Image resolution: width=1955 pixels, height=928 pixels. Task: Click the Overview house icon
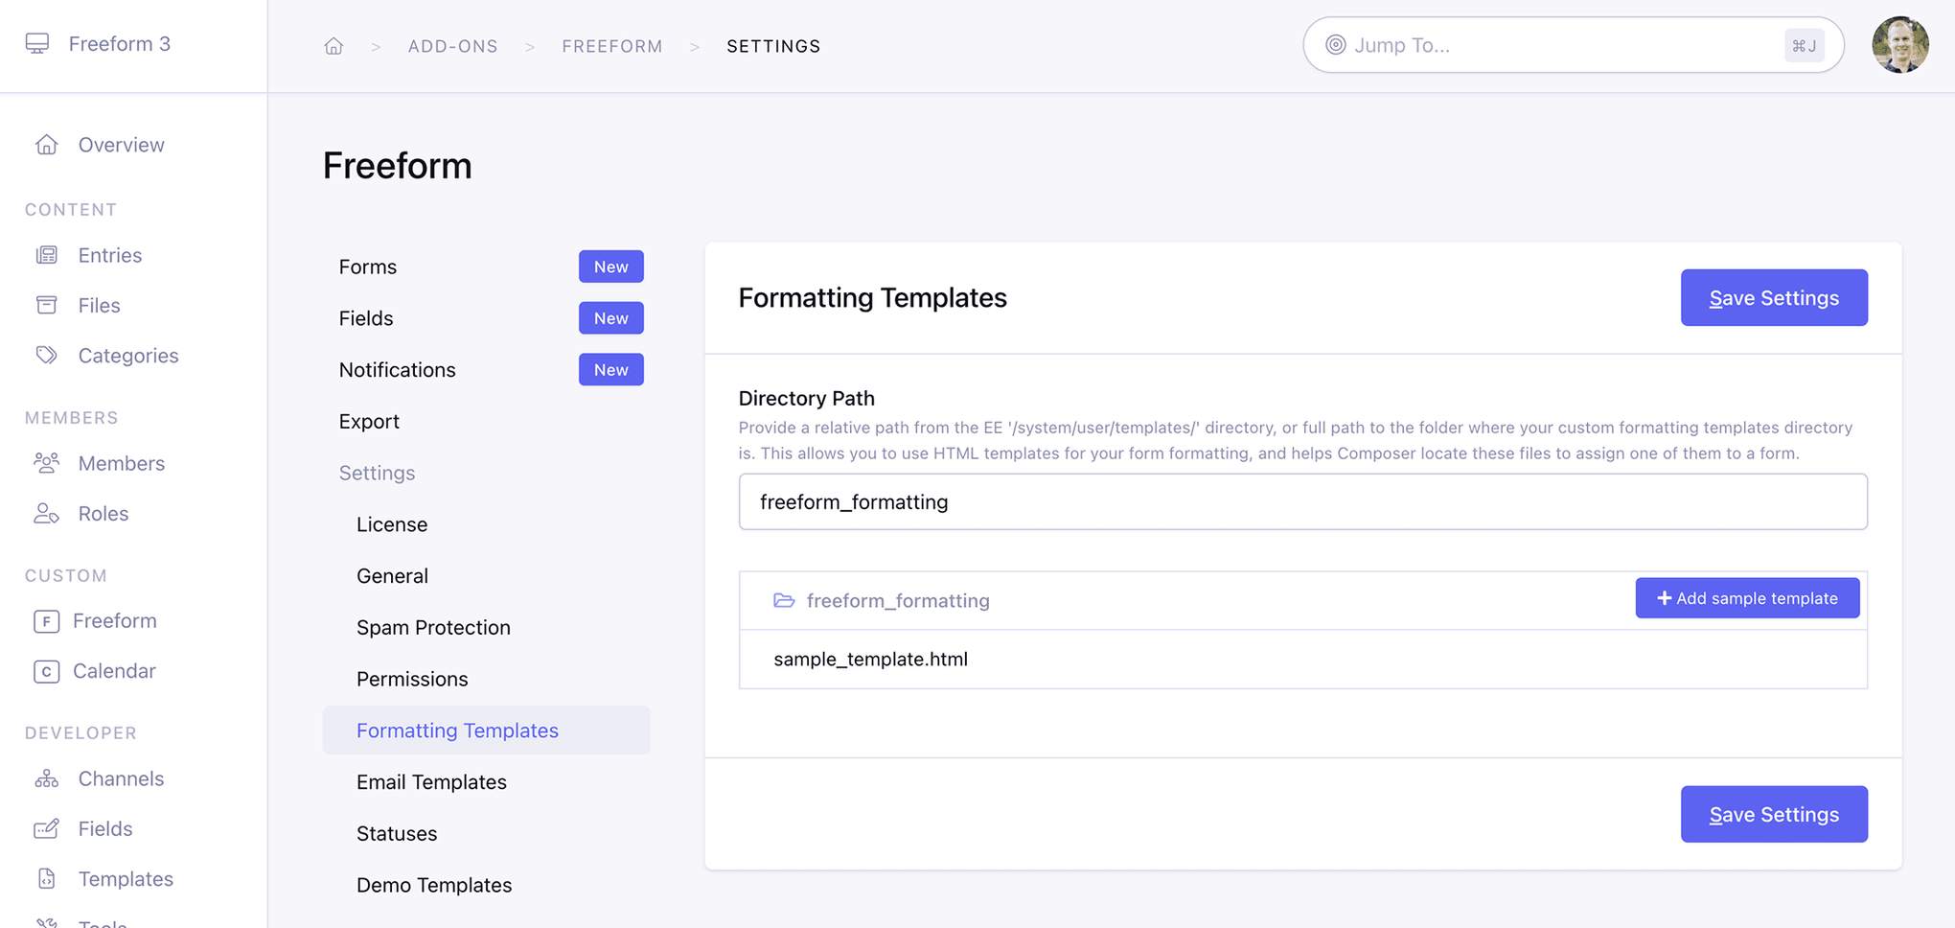[46, 145]
